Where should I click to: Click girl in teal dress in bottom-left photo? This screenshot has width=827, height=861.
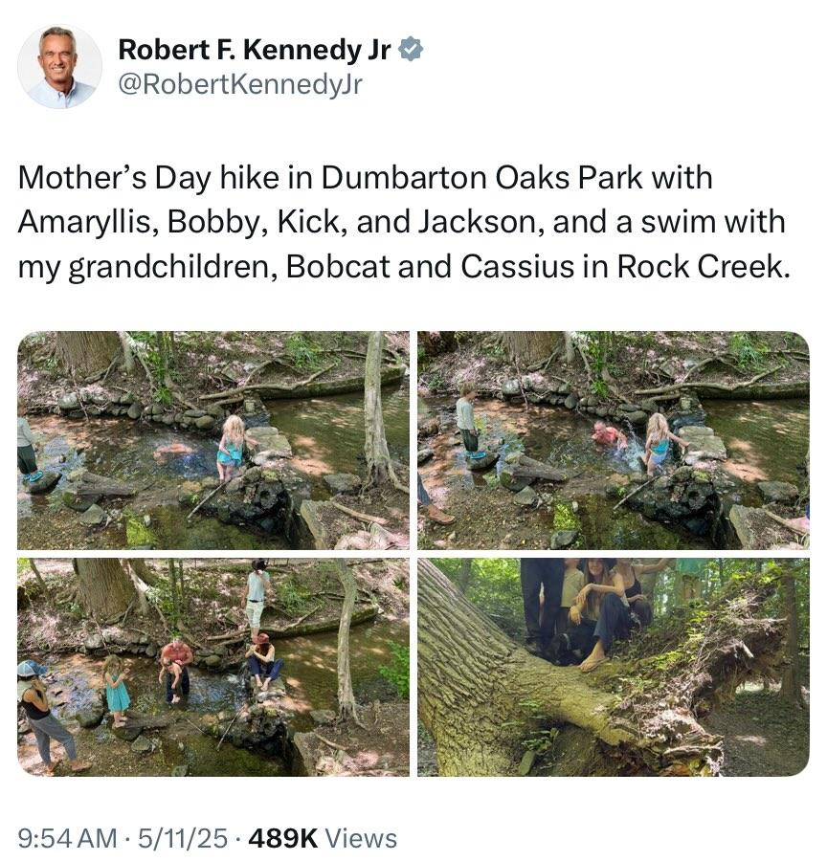coord(117,690)
